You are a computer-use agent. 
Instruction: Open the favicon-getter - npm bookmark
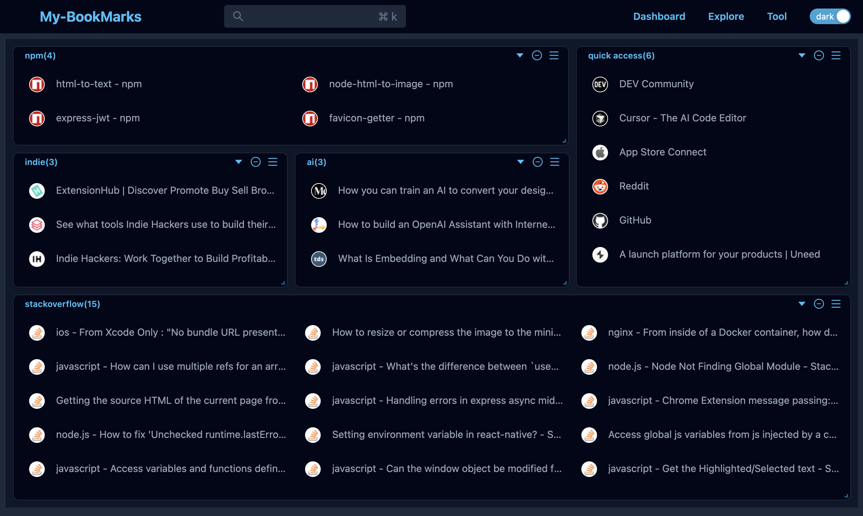coord(377,118)
